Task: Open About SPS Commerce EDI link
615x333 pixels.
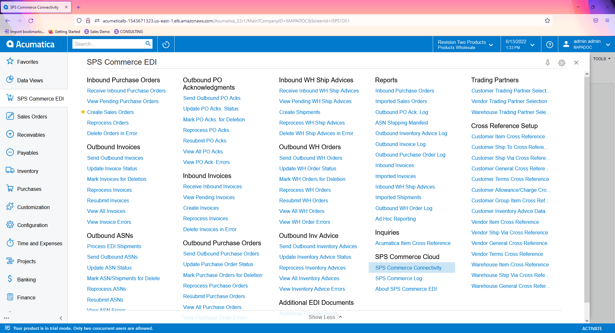Action: [406, 289]
